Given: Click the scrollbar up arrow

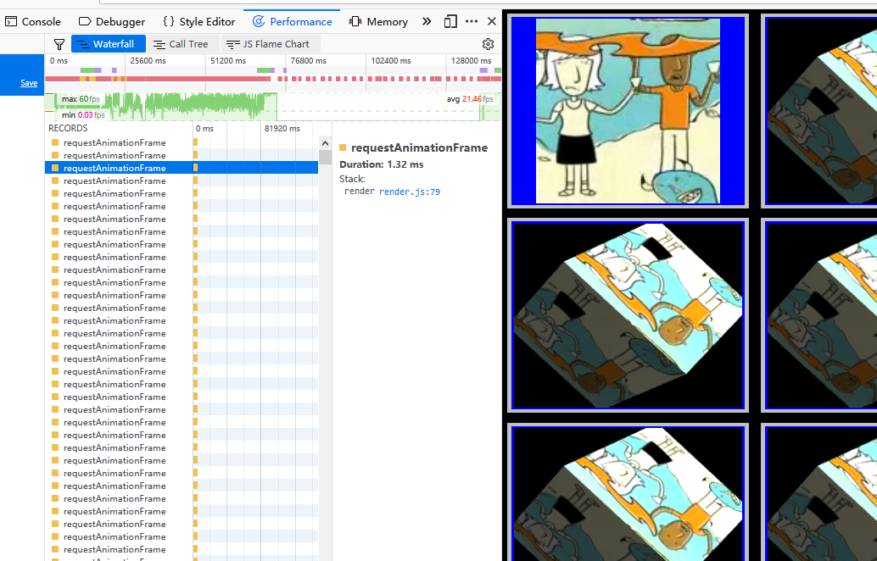Looking at the screenshot, I should tap(325, 142).
